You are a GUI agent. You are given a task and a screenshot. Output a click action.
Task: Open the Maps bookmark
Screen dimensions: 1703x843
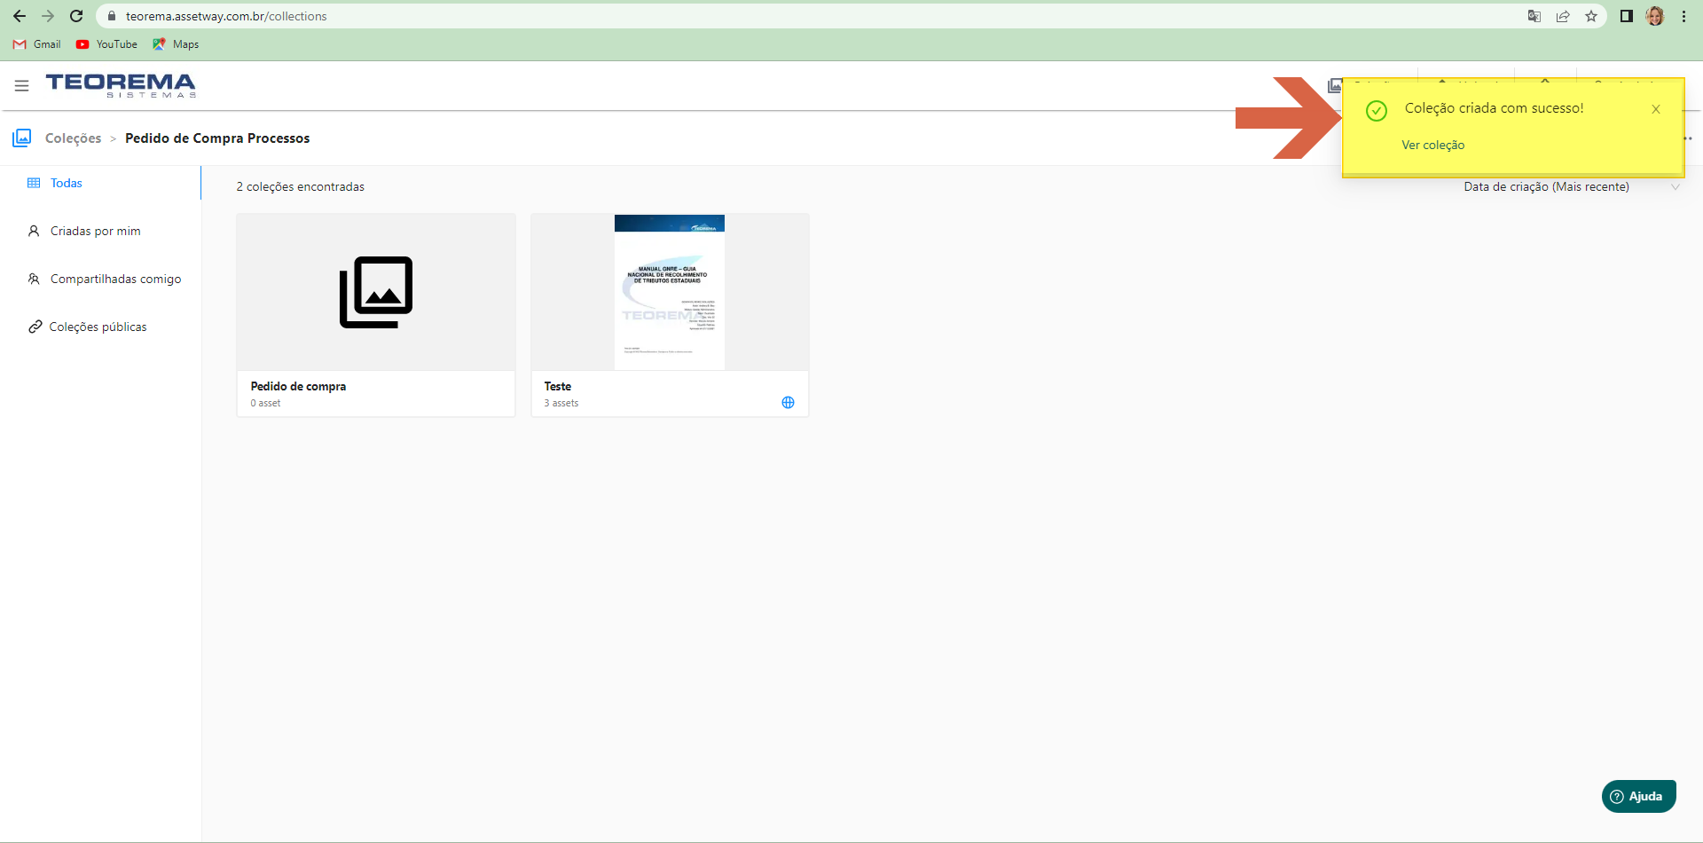pos(176,43)
